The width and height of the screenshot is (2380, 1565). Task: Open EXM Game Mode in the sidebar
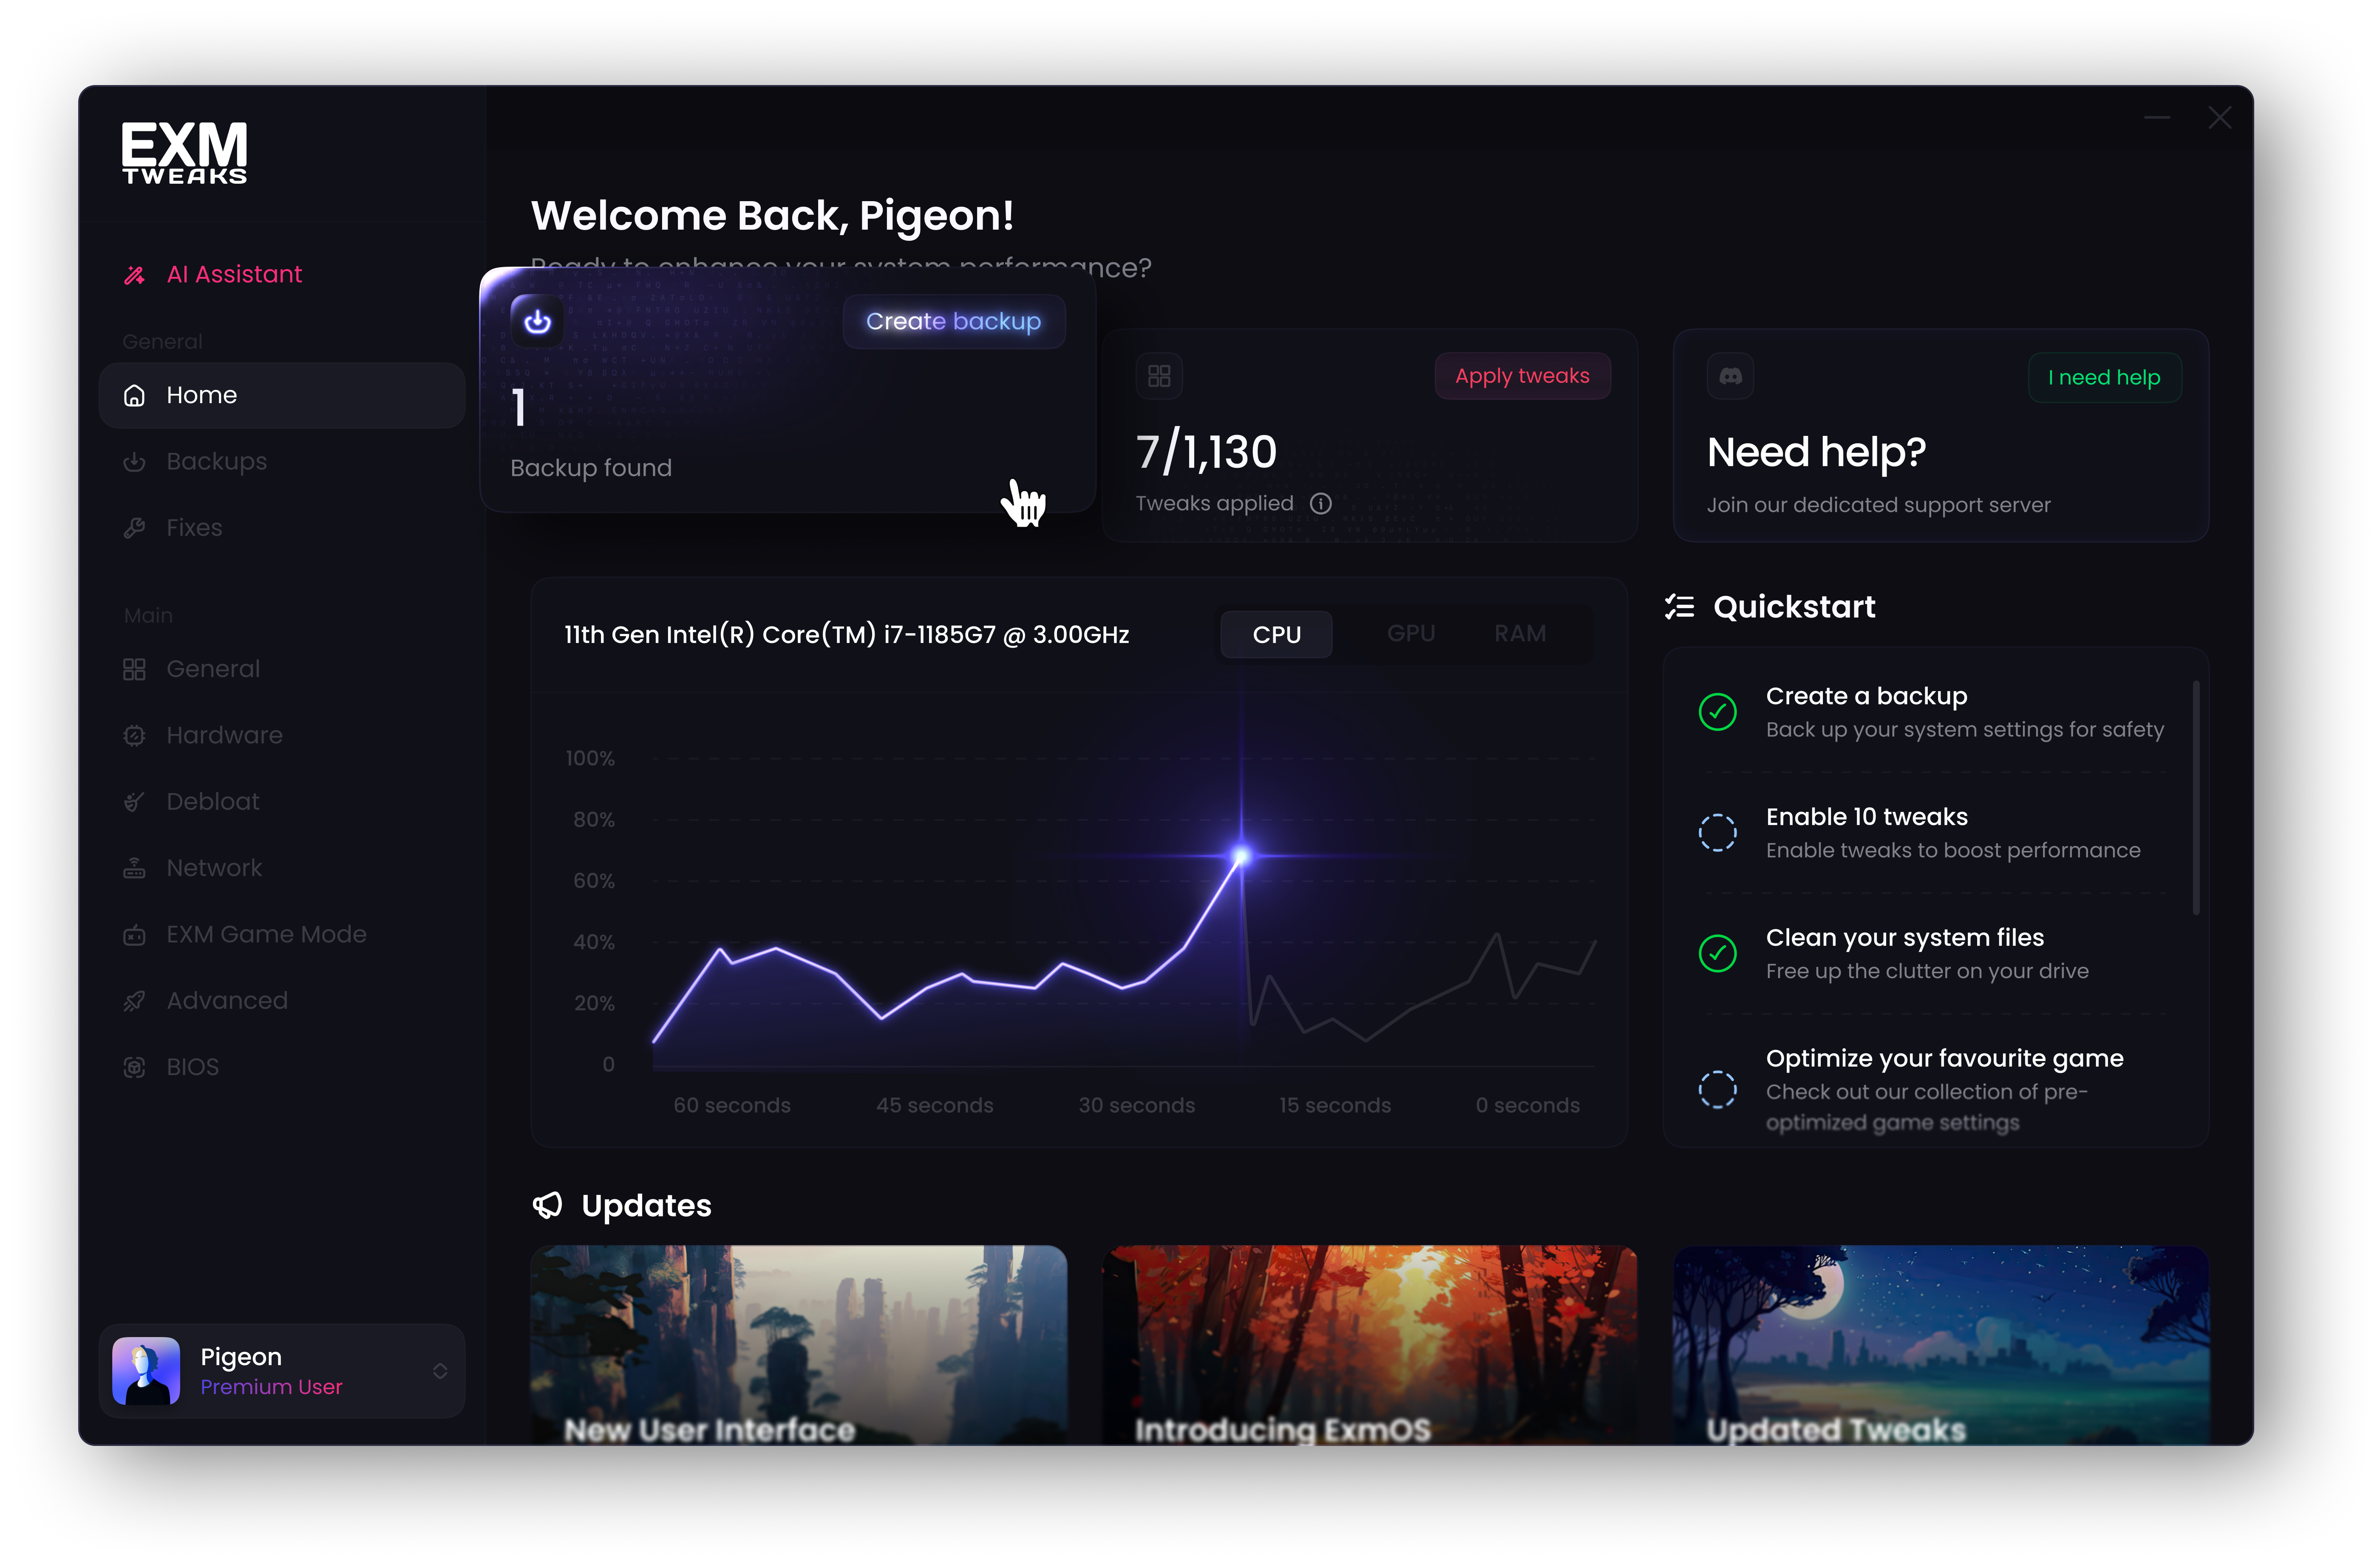(x=266, y=933)
